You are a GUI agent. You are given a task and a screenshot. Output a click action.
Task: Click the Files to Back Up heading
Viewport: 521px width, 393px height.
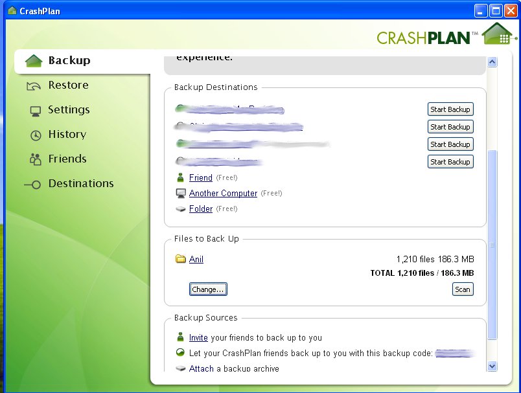point(206,239)
